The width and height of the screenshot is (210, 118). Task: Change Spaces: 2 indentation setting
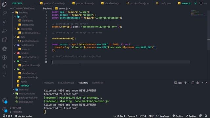(132, 116)
